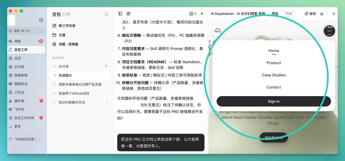345x161 pixels.
Task: Click the pin icon beside 主对话
Action: [x=106, y=66]
